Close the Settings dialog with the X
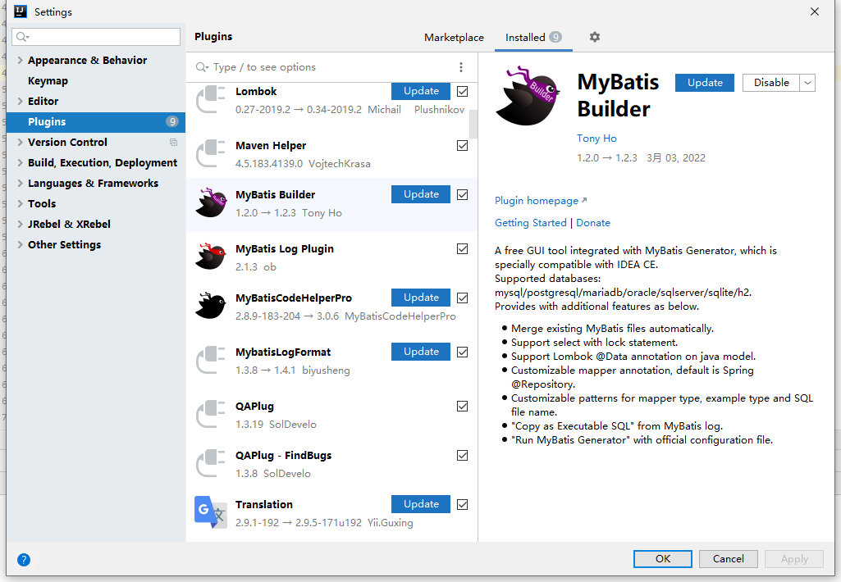 click(814, 11)
